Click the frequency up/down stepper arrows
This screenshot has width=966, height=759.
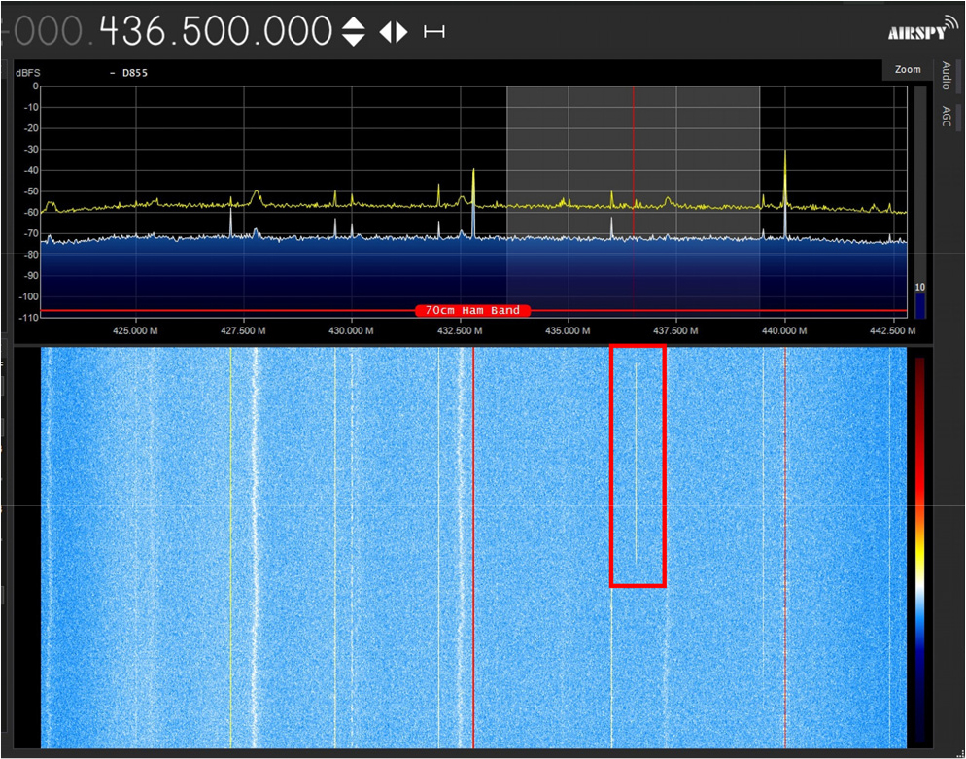pos(354,32)
